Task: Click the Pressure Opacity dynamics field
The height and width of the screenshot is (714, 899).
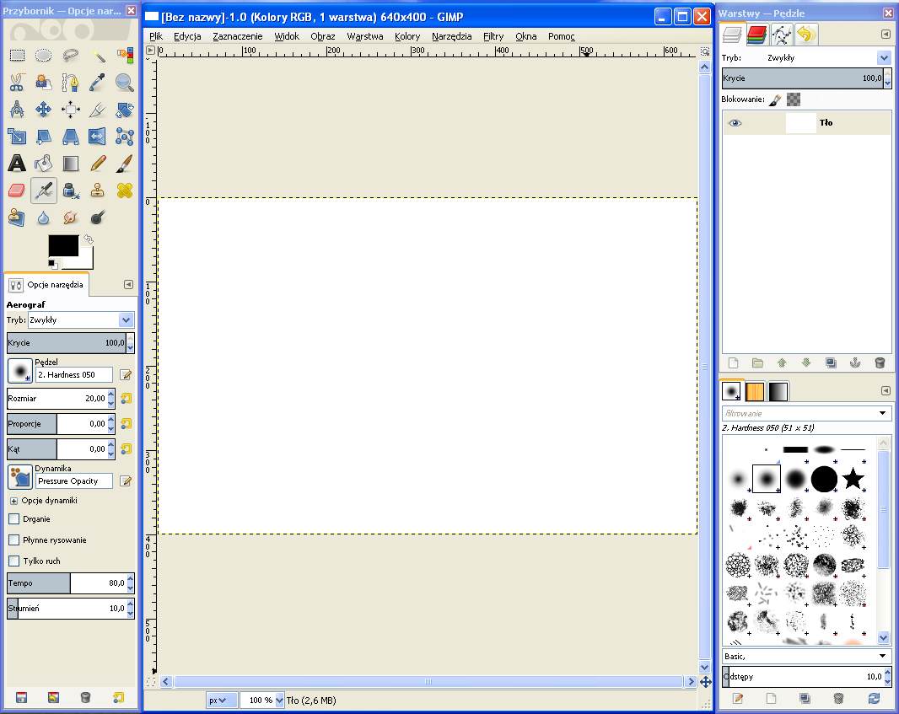Action: [74, 481]
